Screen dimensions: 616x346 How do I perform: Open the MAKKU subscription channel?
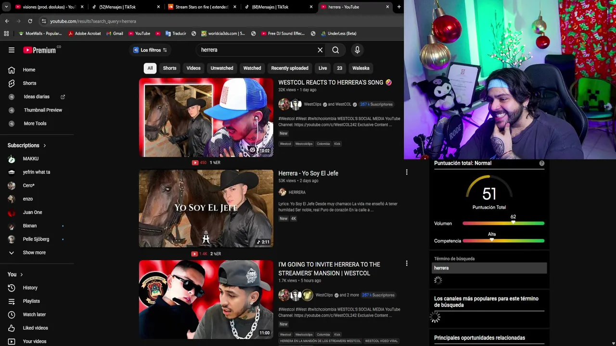click(x=30, y=159)
